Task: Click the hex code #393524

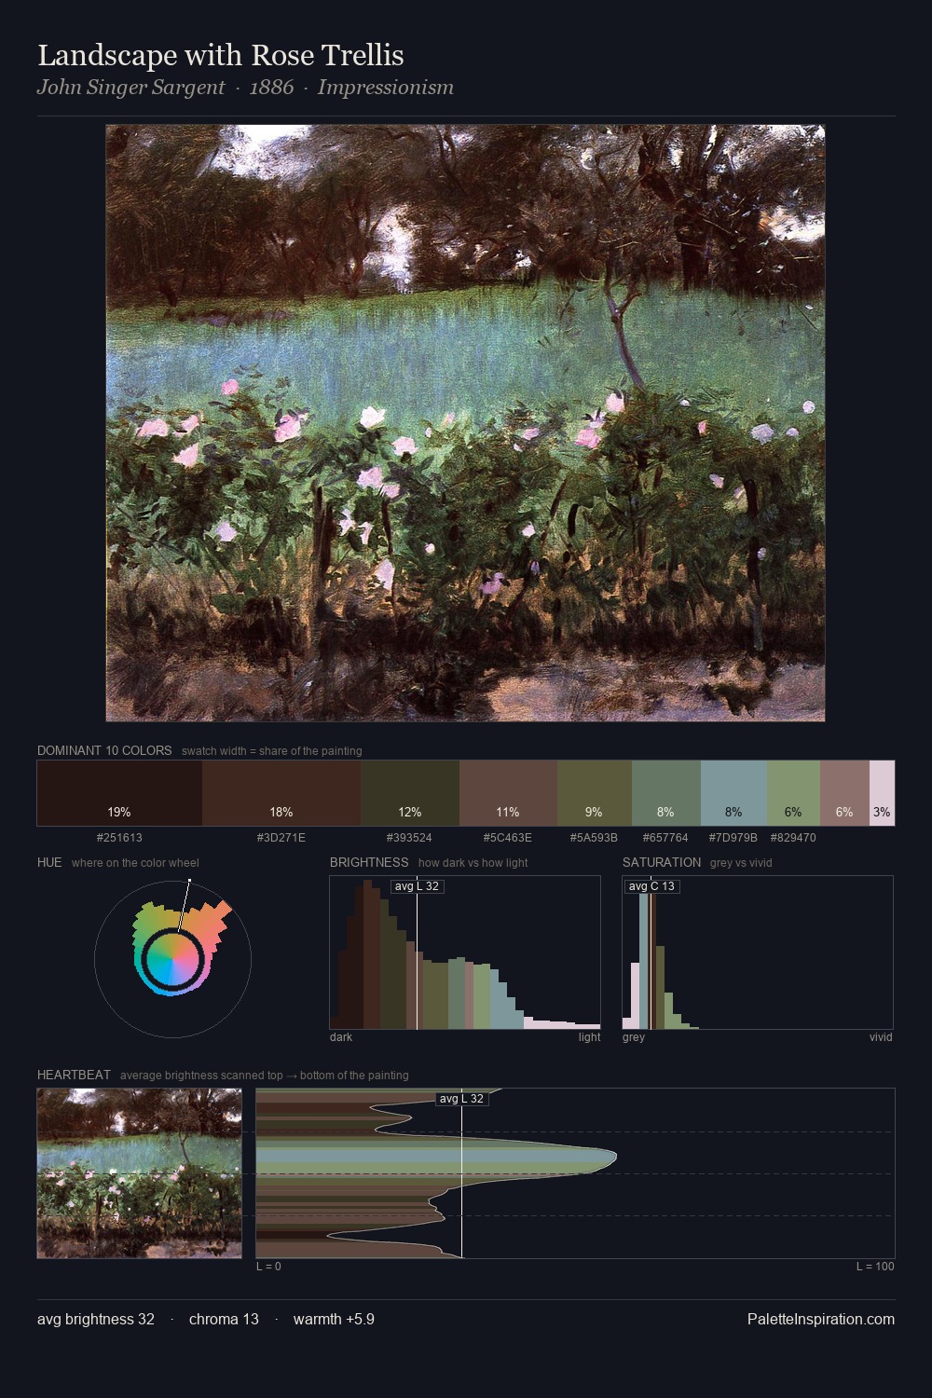Action: click(x=410, y=838)
